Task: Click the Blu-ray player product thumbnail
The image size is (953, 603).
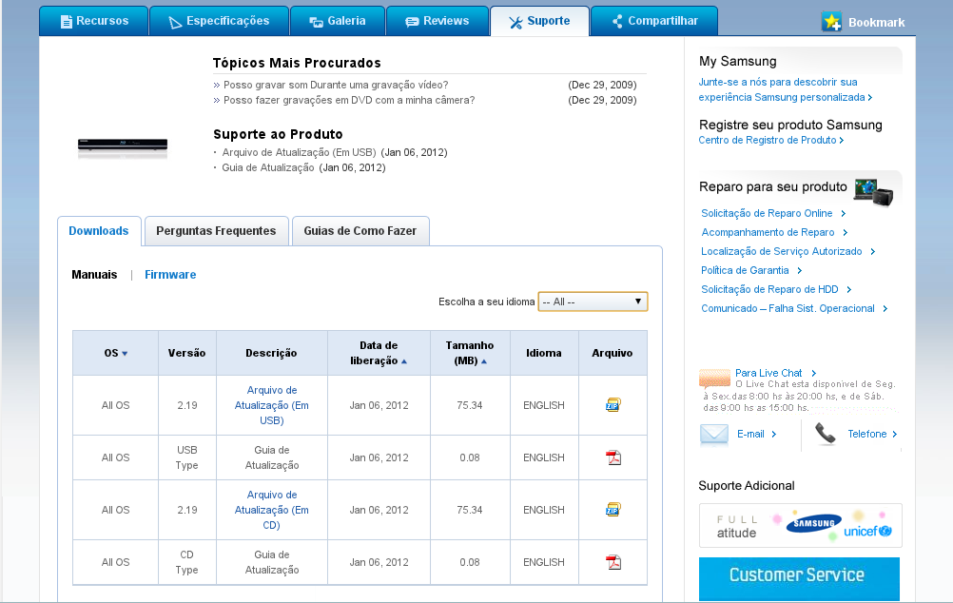Action: click(x=122, y=147)
